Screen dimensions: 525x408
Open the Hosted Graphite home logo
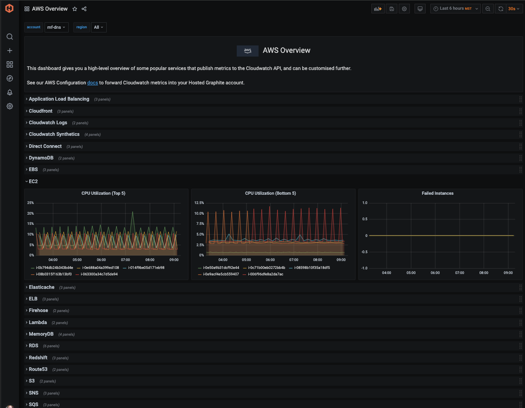pyautogui.click(x=9, y=8)
